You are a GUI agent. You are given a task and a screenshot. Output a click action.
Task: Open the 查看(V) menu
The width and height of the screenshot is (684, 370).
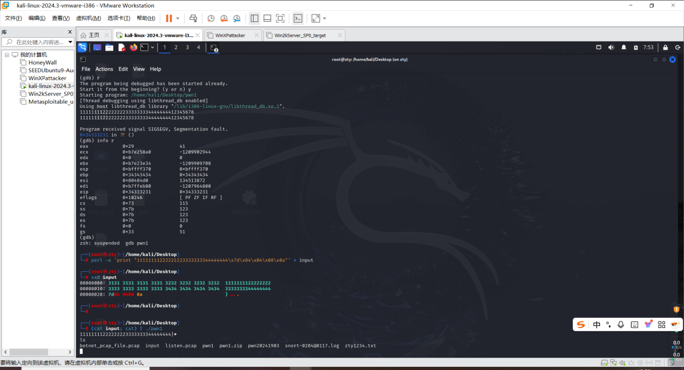[x=61, y=18]
